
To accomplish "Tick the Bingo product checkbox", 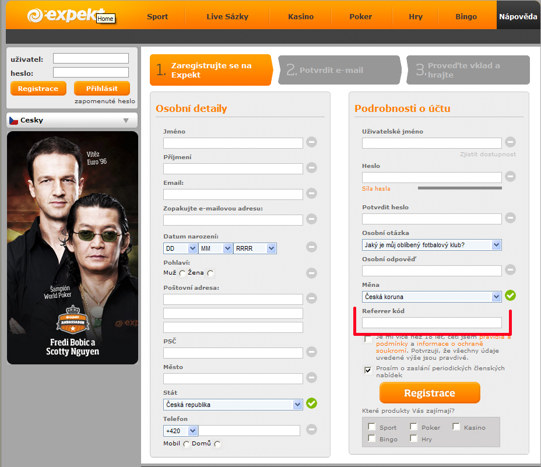I will (x=371, y=438).
